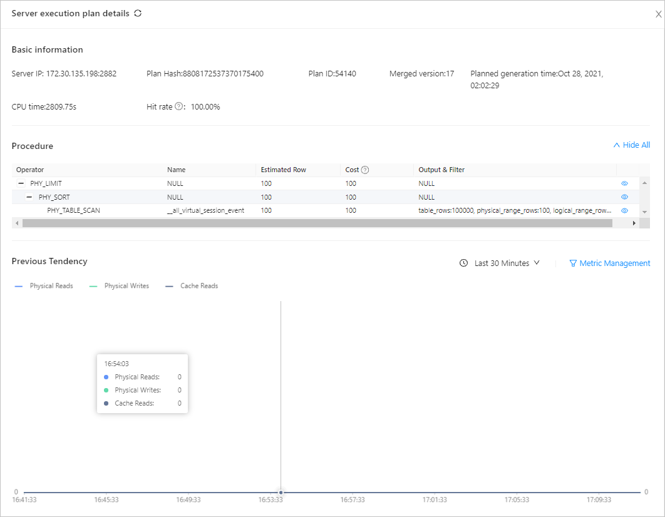665x517 pixels.
Task: Close the execution plan details panel
Action: point(658,14)
